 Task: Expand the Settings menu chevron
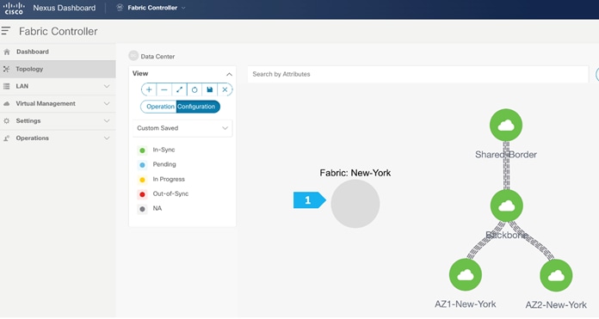(107, 121)
